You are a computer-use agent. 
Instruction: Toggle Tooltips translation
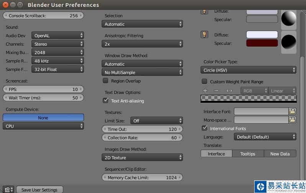248,154
